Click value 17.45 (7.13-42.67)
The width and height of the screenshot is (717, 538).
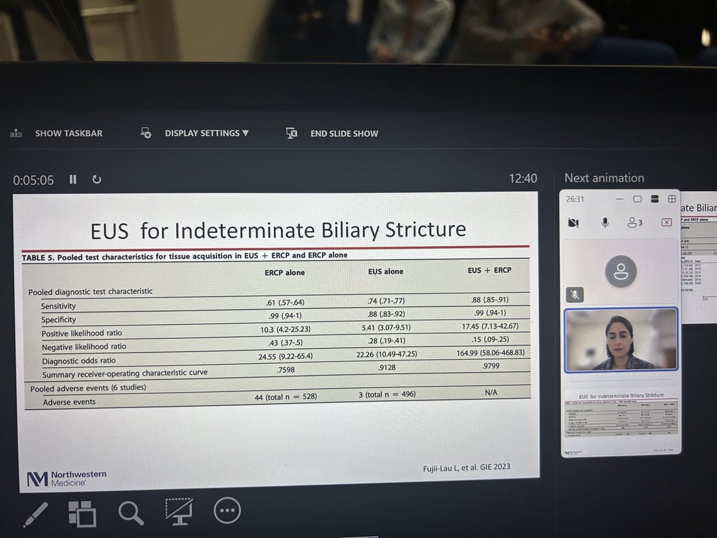coord(490,327)
